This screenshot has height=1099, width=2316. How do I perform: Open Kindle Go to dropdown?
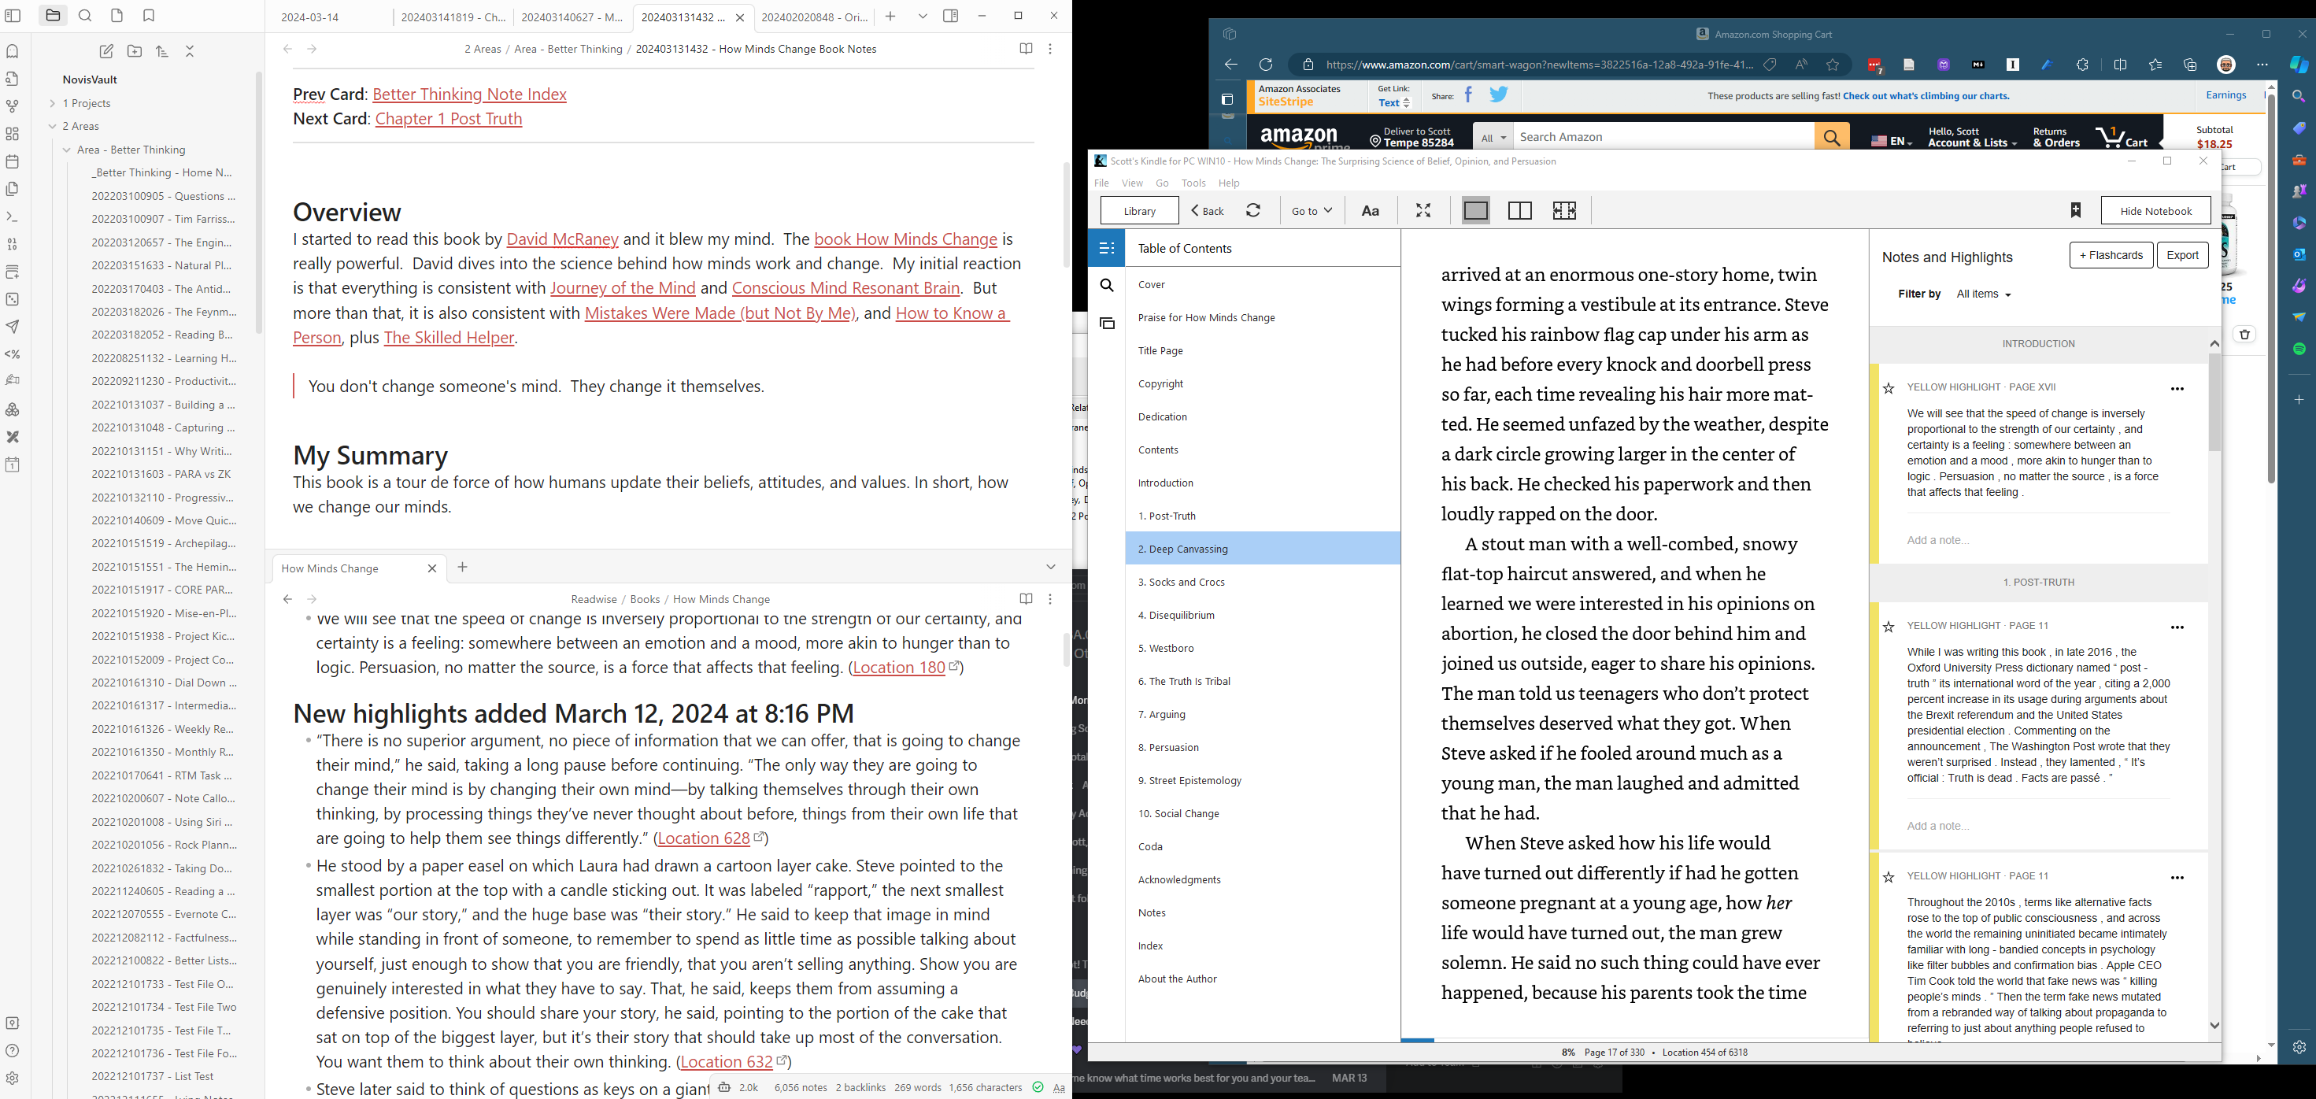[1312, 210]
